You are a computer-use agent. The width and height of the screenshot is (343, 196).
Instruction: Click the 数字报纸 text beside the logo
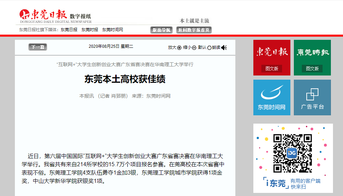pos(81,16)
